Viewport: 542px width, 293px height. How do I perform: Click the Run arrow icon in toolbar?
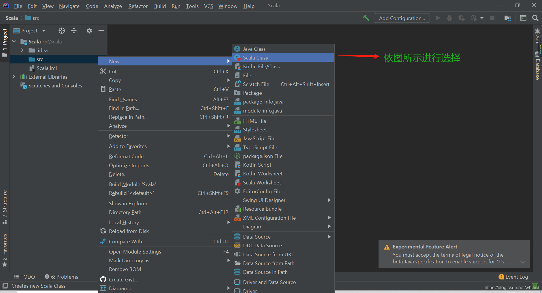[x=438, y=18]
